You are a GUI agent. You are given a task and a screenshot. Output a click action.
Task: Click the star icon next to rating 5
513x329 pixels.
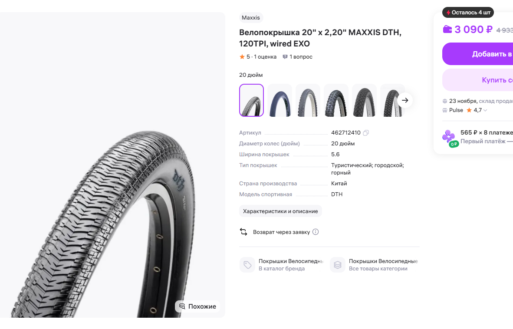242,56
